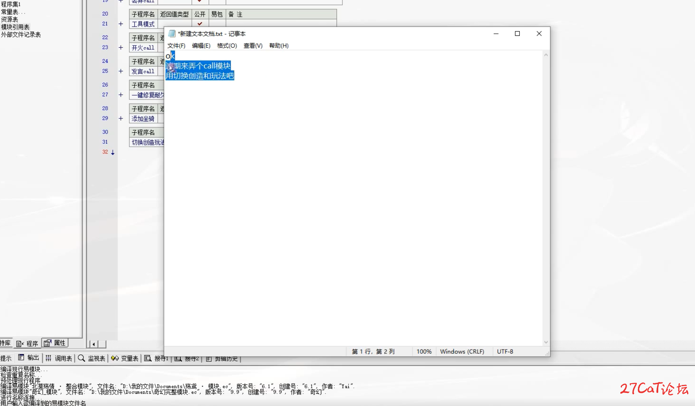This screenshot has height=406, width=695.
Task: Click the UTF-8 encoding status entry
Action: click(x=505, y=352)
